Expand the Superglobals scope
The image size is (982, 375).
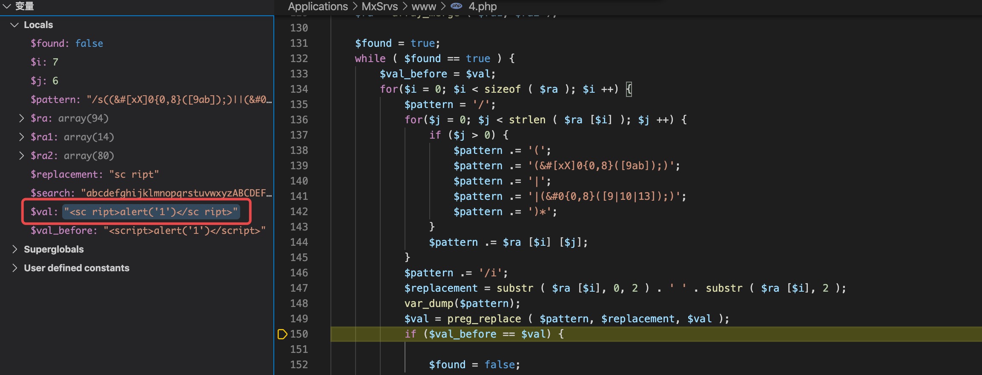click(x=14, y=249)
